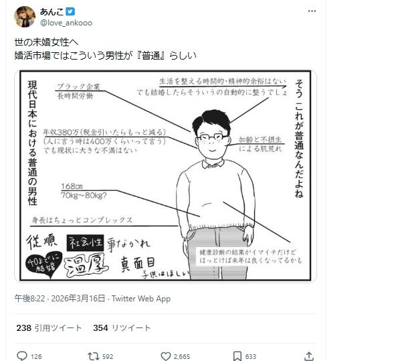
Task: Click the share upload icon
Action: tap(309, 356)
